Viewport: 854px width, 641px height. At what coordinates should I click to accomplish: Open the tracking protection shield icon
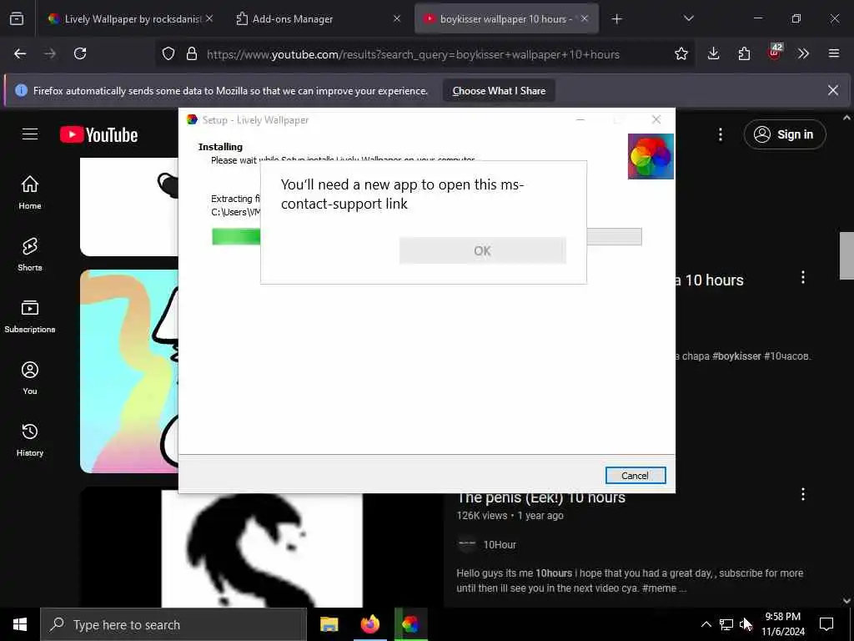168,53
